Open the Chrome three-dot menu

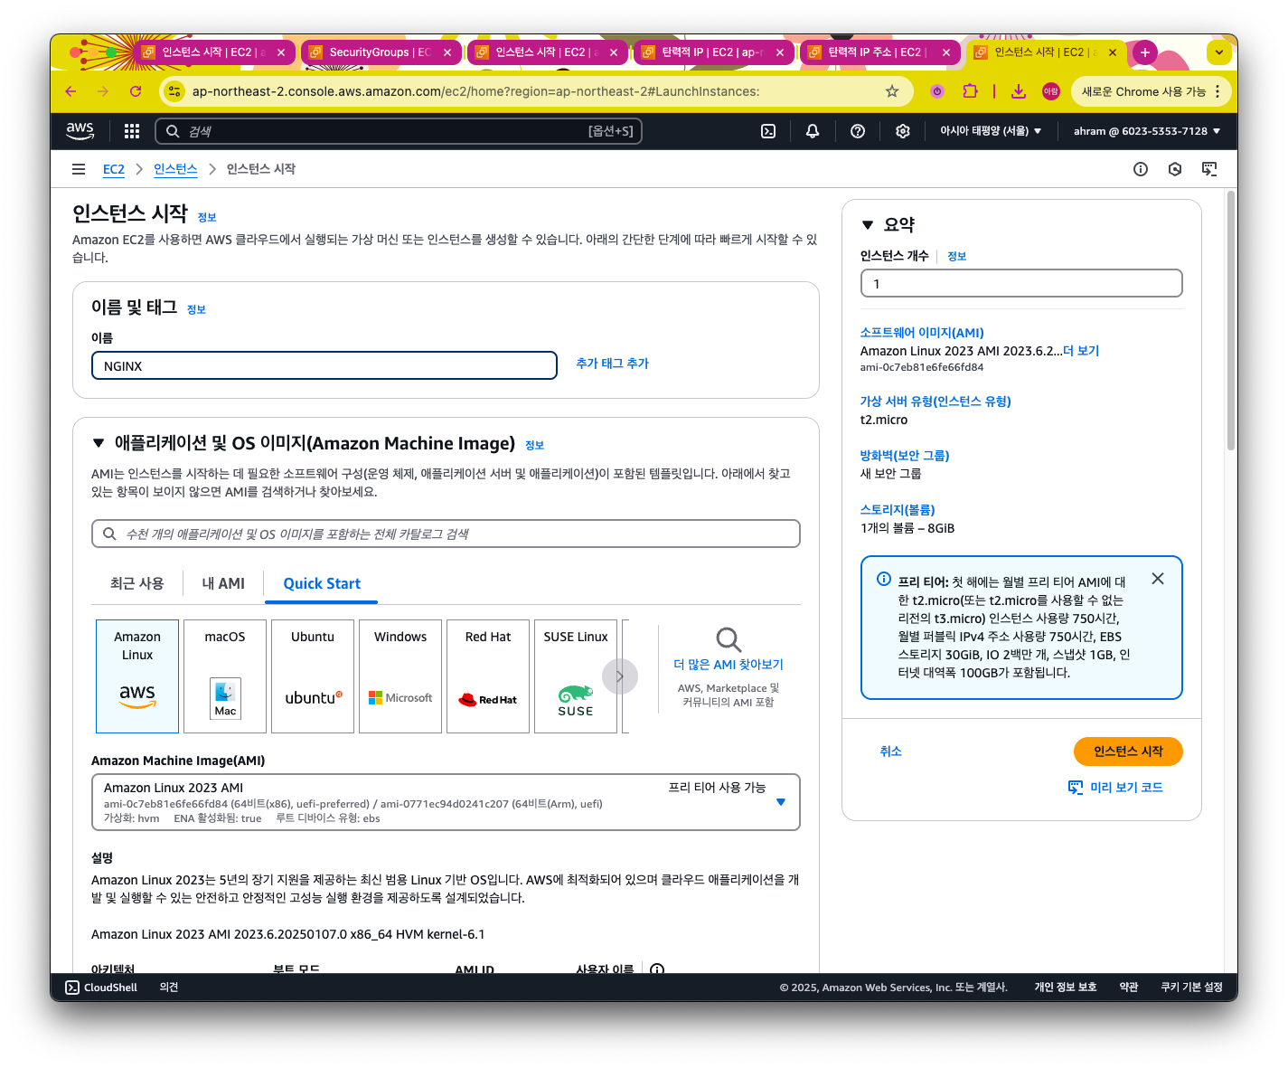1217,91
